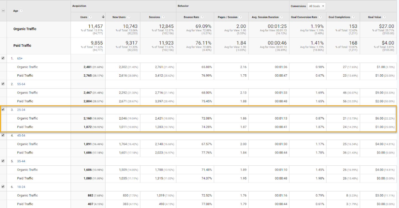This screenshot has height=208, width=399.
Task: Open the All Goals dropdown
Action: pos(317,6)
